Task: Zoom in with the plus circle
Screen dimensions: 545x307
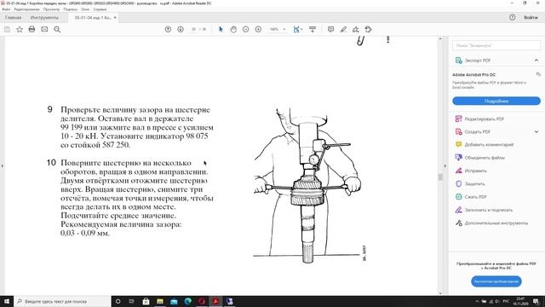Action: [258, 29]
